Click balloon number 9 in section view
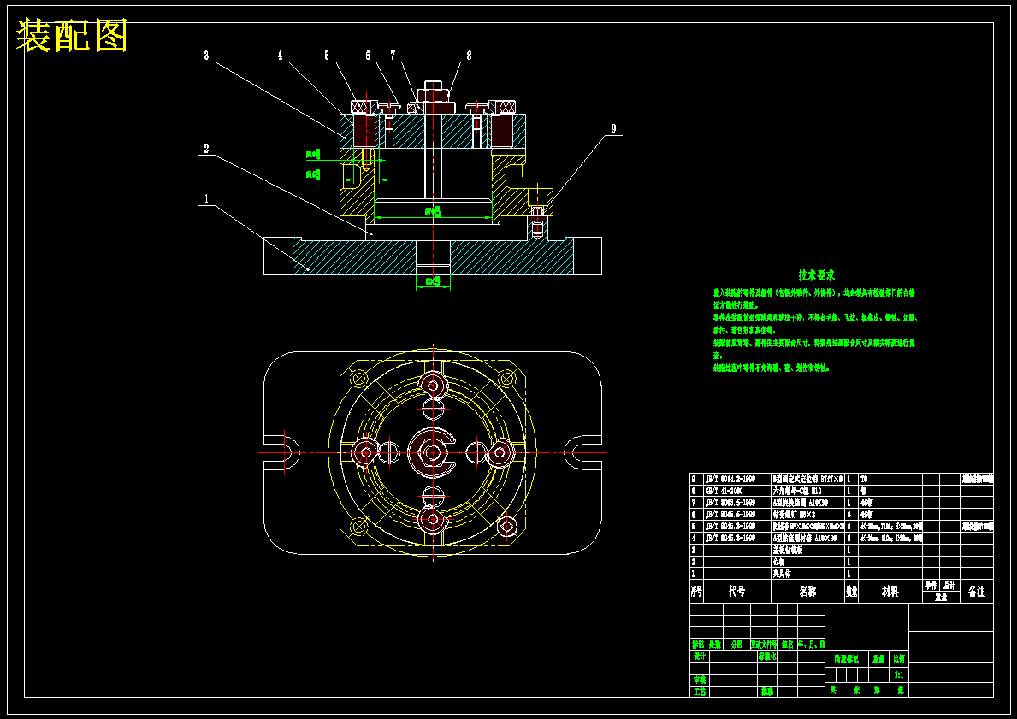The image size is (1017, 719). click(x=613, y=129)
